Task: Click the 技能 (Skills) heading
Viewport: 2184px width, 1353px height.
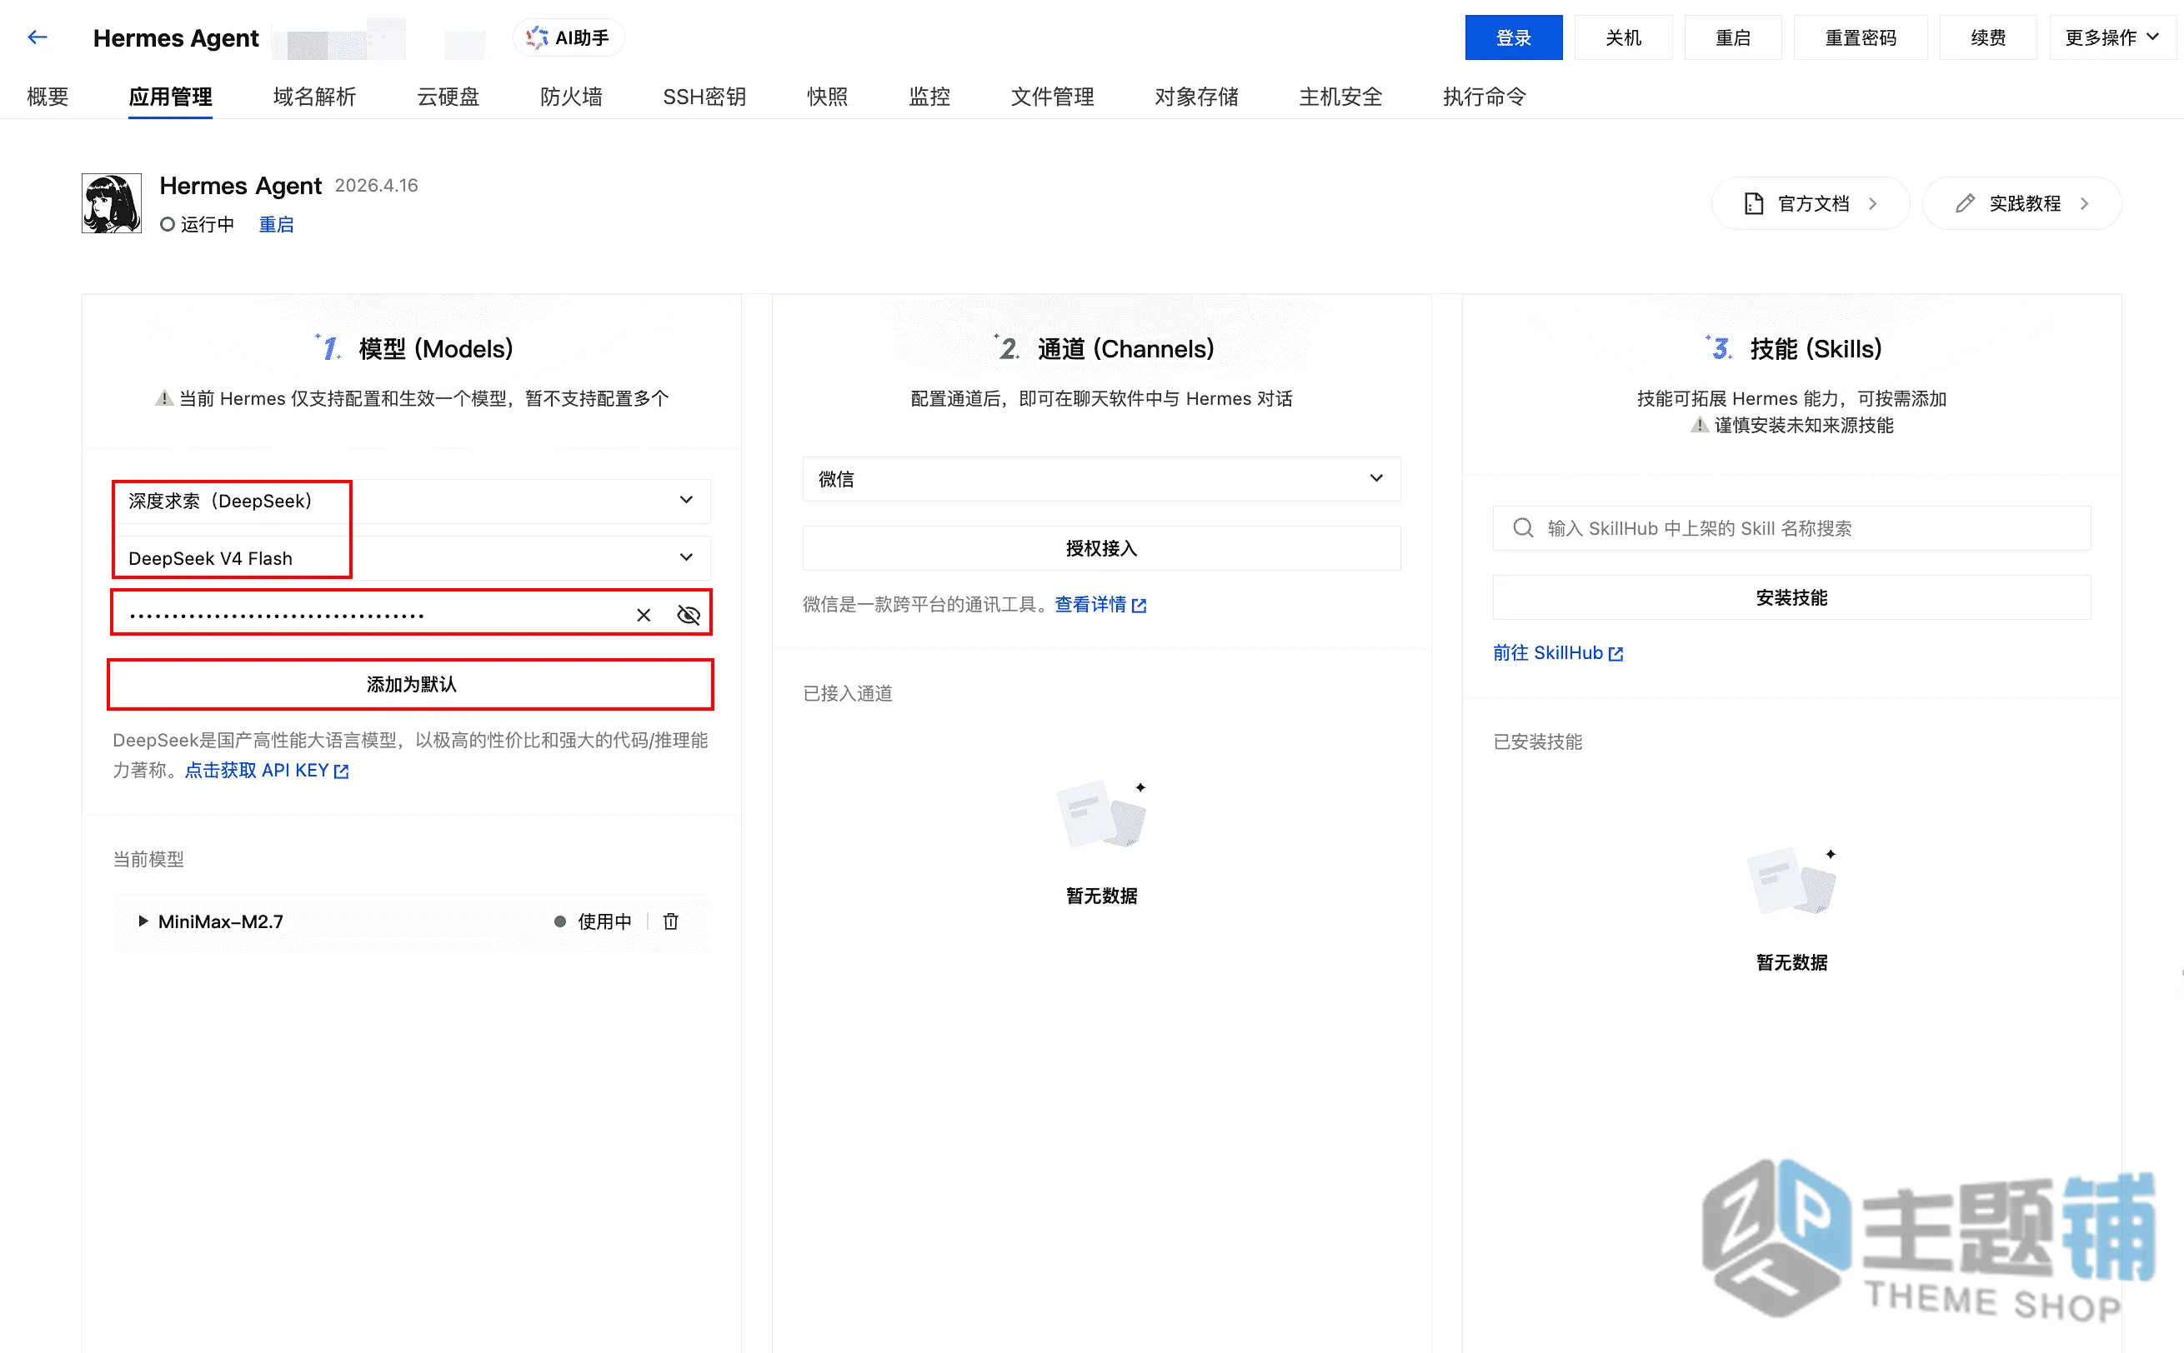Action: (x=1816, y=348)
